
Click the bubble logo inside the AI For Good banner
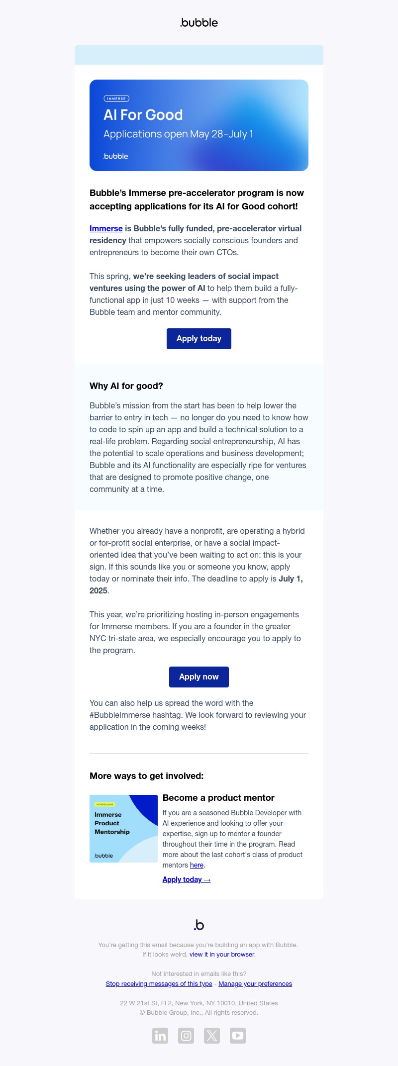tap(116, 156)
